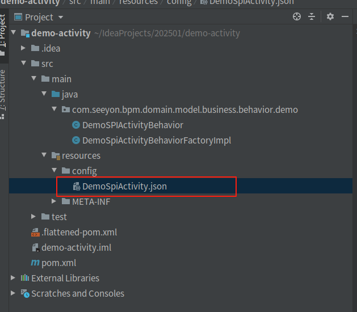This screenshot has height=312, width=357.
Task: Select DemoSpiActivityBehaviorFactoryImpl class
Action: [156, 140]
